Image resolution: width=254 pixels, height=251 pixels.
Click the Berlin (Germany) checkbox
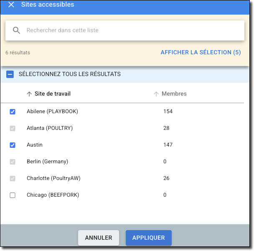[13, 162]
